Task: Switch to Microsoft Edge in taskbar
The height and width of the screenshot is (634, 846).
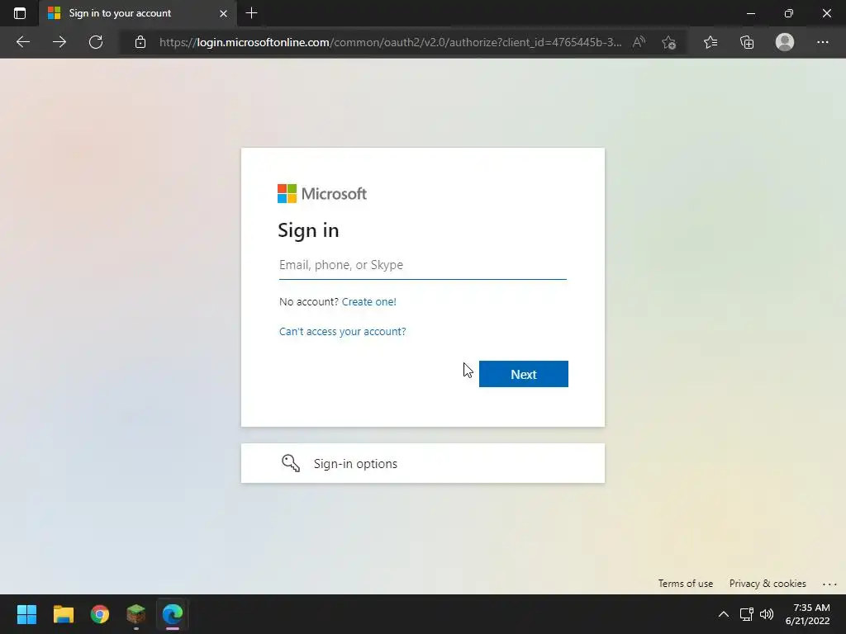Action: tap(173, 614)
